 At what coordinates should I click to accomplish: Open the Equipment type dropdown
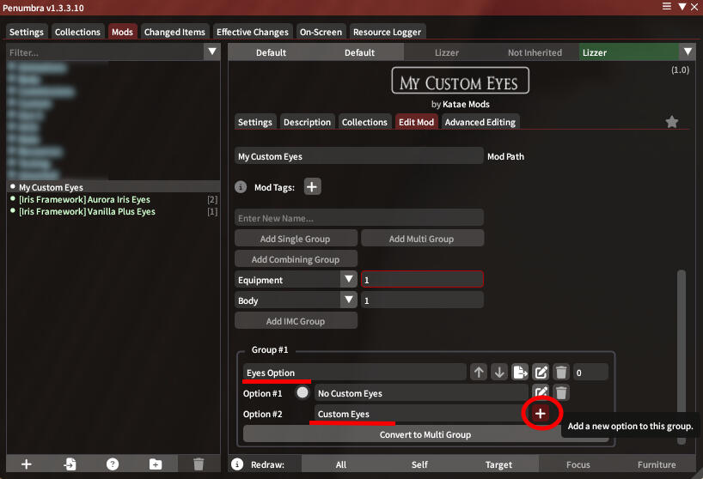point(349,280)
